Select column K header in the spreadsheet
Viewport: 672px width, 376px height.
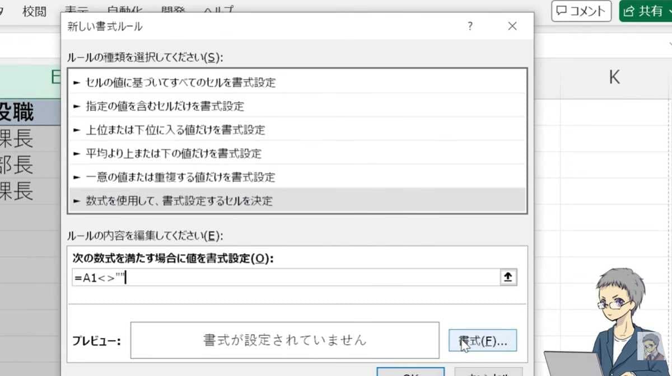(614, 78)
